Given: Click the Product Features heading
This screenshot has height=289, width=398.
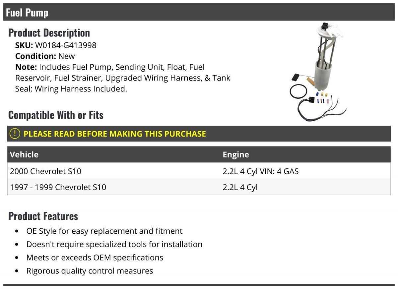Looking at the screenshot, I should pos(43,216).
